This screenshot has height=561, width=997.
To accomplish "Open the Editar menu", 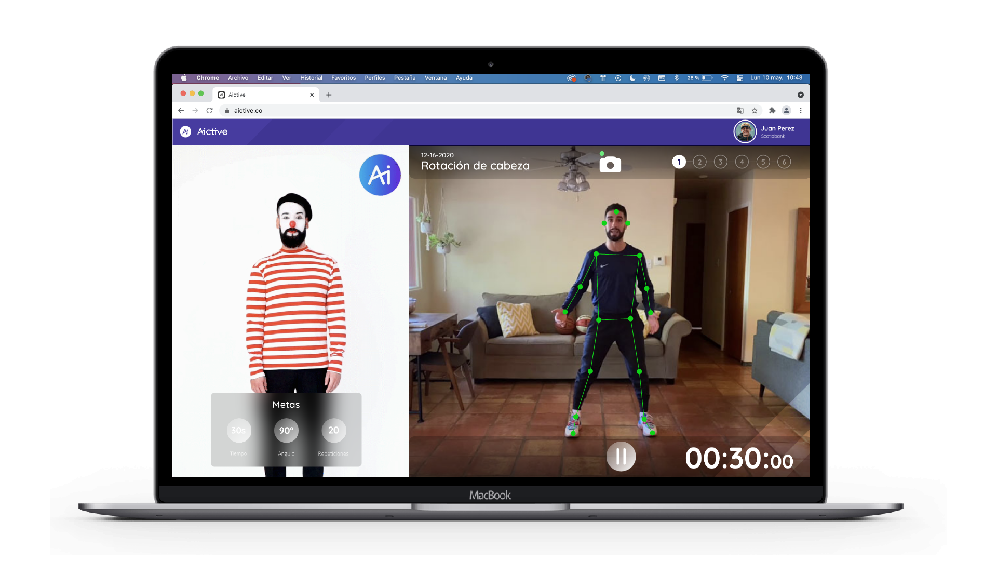I will pos(265,78).
